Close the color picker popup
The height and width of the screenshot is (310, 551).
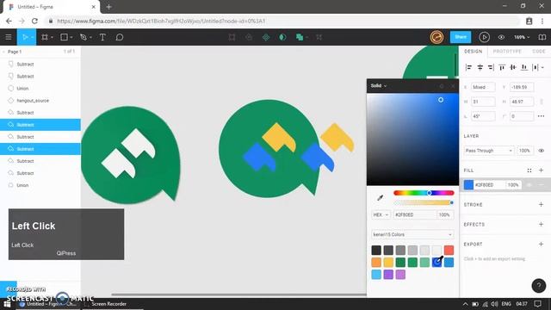click(453, 86)
